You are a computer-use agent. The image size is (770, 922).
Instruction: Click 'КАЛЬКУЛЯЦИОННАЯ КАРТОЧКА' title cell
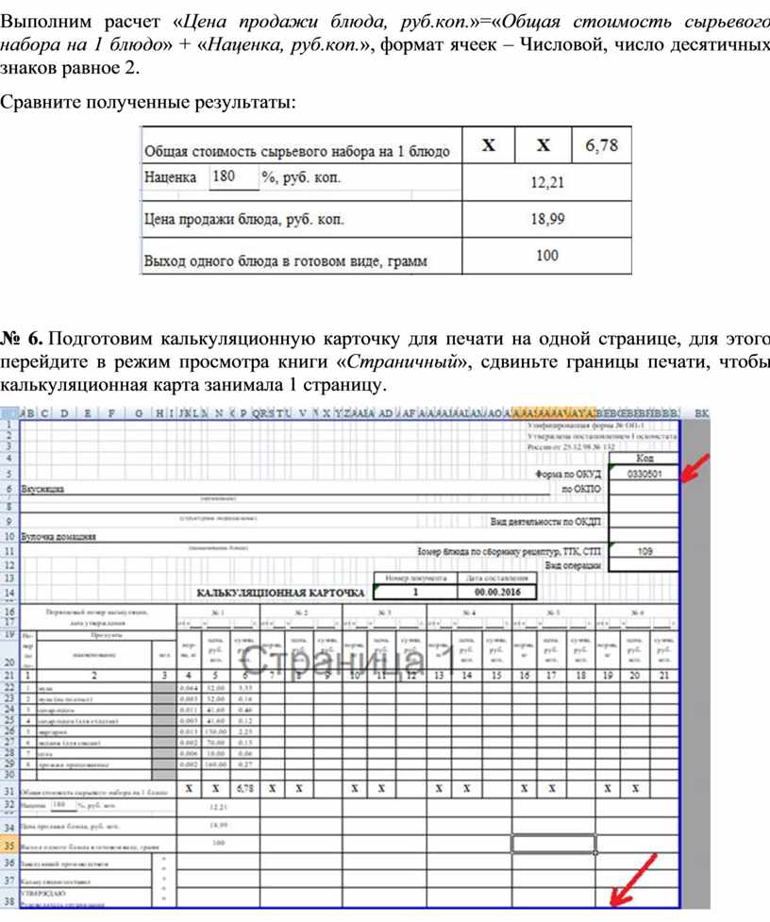[280, 593]
